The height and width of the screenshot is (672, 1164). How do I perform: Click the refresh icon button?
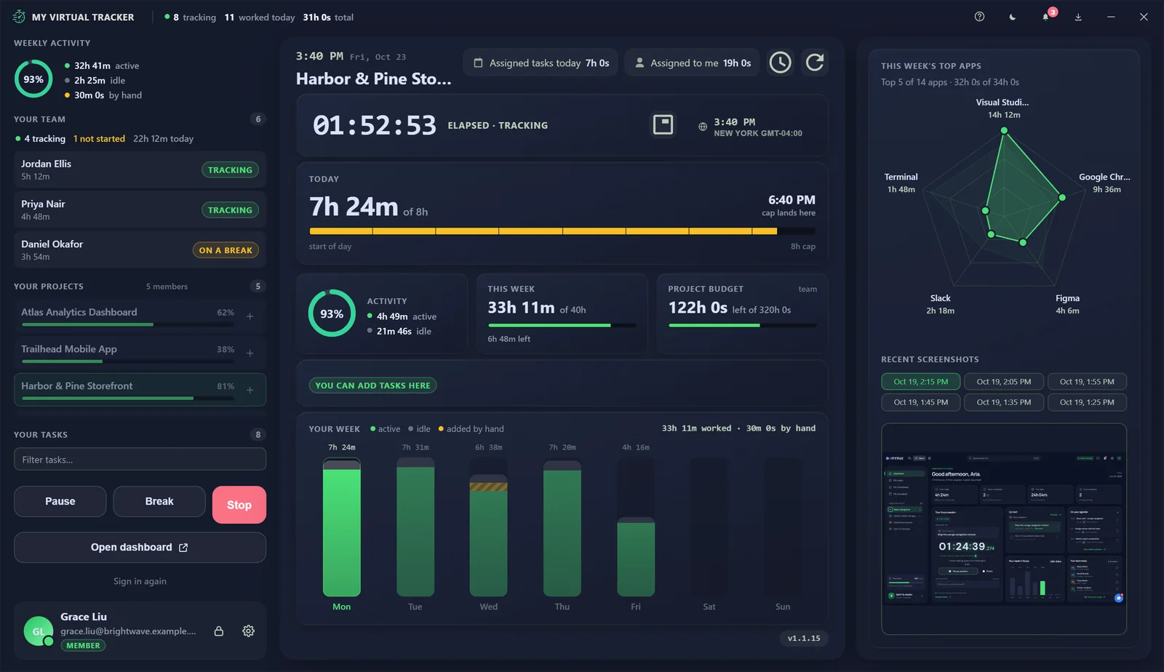coord(815,63)
